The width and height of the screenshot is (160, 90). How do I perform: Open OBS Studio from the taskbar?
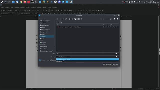point(32,2)
